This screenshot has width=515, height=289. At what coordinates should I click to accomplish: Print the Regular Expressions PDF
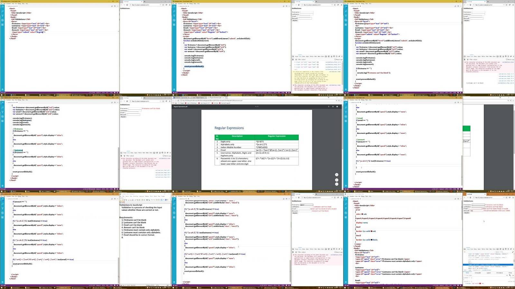tap(337, 106)
